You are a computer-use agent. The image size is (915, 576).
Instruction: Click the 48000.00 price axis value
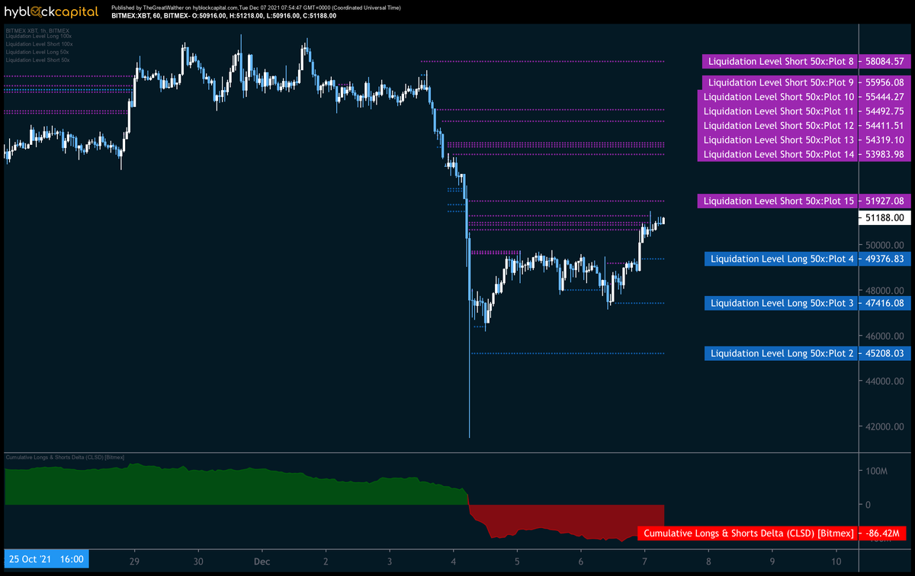[x=884, y=291]
